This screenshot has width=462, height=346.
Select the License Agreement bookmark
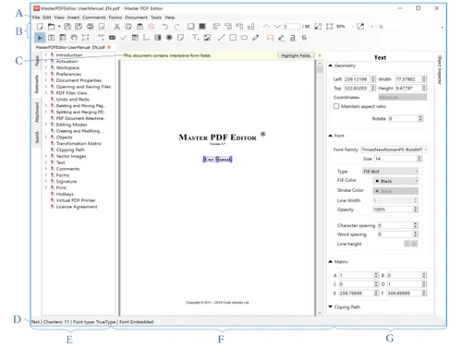pyautogui.click(x=77, y=207)
